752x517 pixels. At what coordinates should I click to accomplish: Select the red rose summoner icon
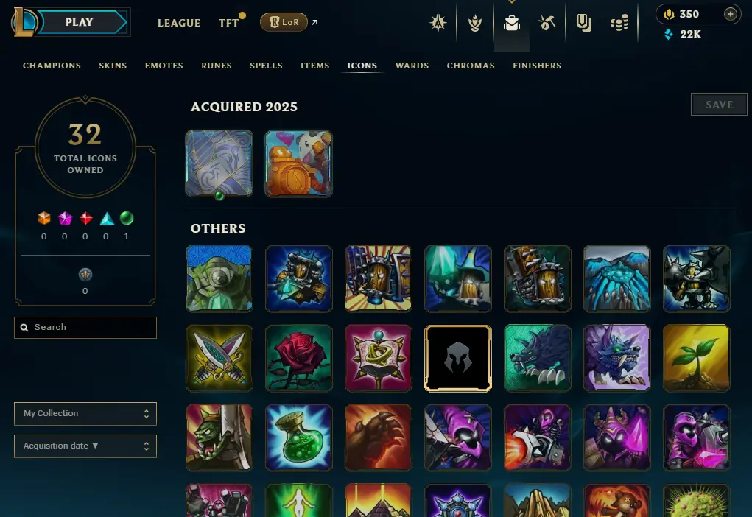pyautogui.click(x=299, y=358)
